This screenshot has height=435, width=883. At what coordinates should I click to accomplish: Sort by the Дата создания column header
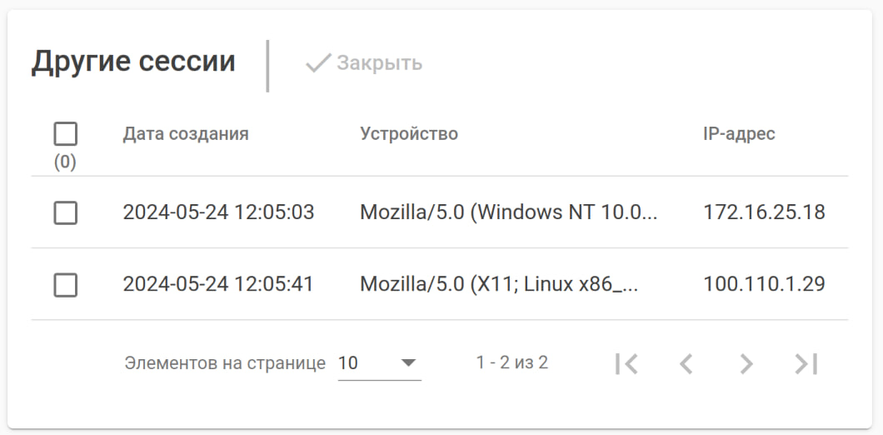186,133
